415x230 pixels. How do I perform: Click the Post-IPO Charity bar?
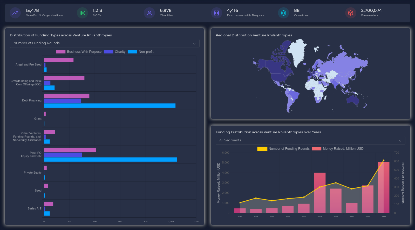tap(63, 155)
